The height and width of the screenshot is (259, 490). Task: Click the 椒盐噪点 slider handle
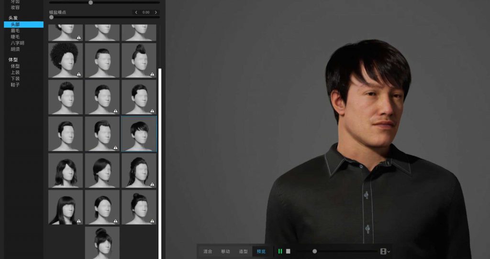[x=51, y=17]
